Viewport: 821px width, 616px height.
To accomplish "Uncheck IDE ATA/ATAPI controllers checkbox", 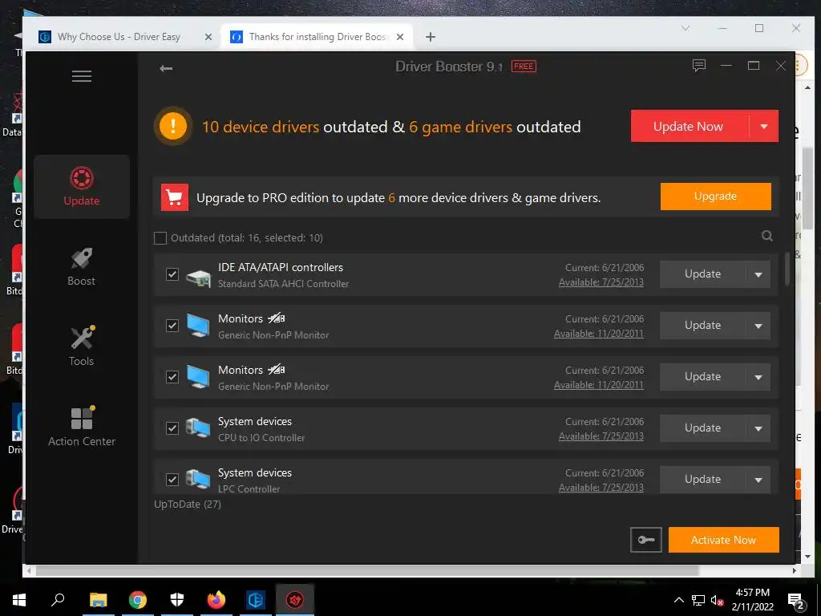I will (172, 274).
